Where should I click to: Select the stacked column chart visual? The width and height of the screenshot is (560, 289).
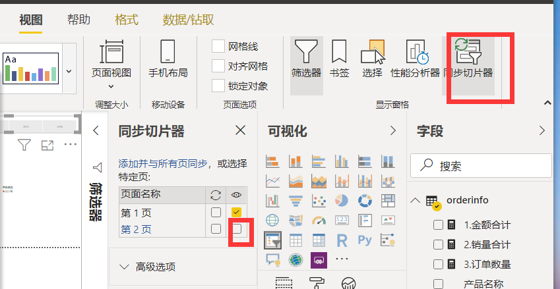(296, 161)
